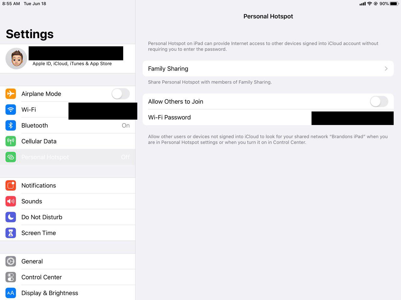Tap the 8:55 AM clock
401x300 pixels.
[x=11, y=4]
